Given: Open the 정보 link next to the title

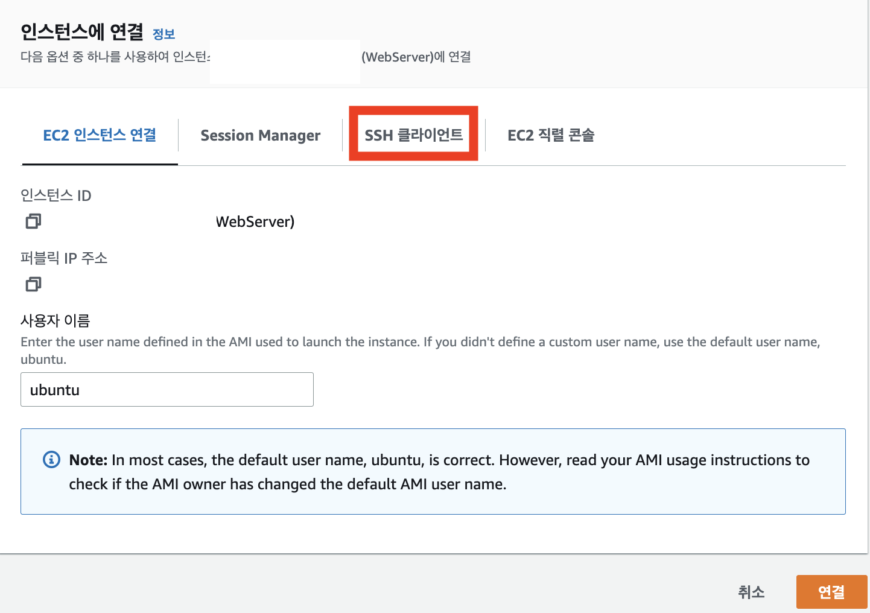Looking at the screenshot, I should tap(164, 34).
